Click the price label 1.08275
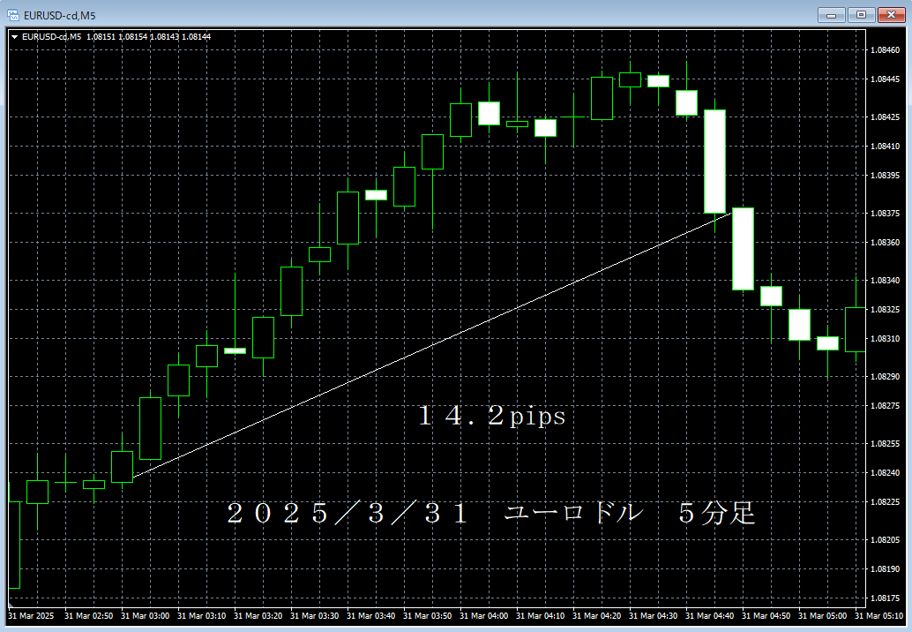The image size is (912, 632). pos(885,406)
